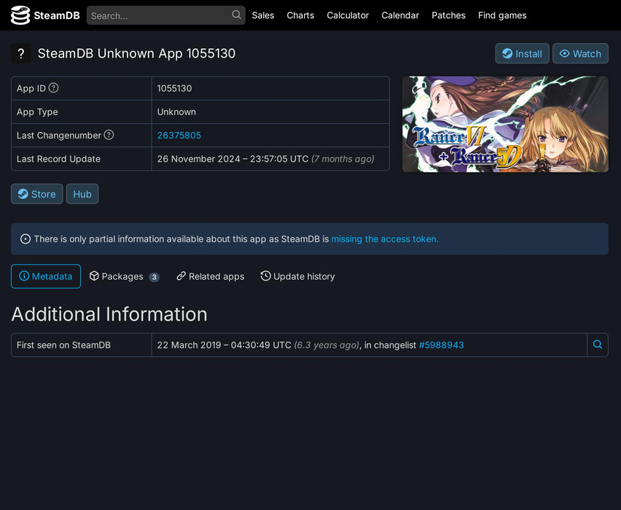Select the Last Record Update date text

pos(233,159)
